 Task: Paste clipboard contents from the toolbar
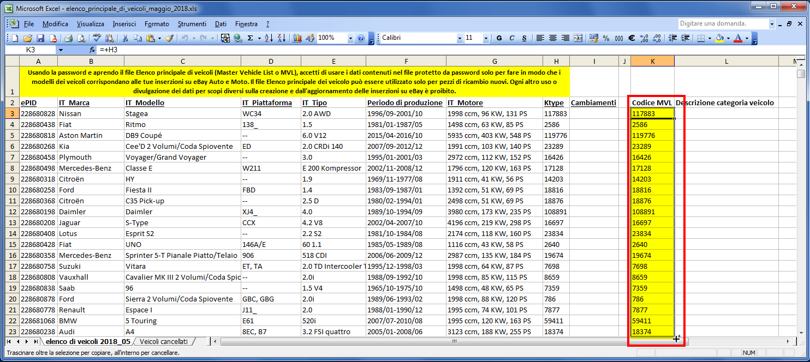pyautogui.click(x=150, y=38)
